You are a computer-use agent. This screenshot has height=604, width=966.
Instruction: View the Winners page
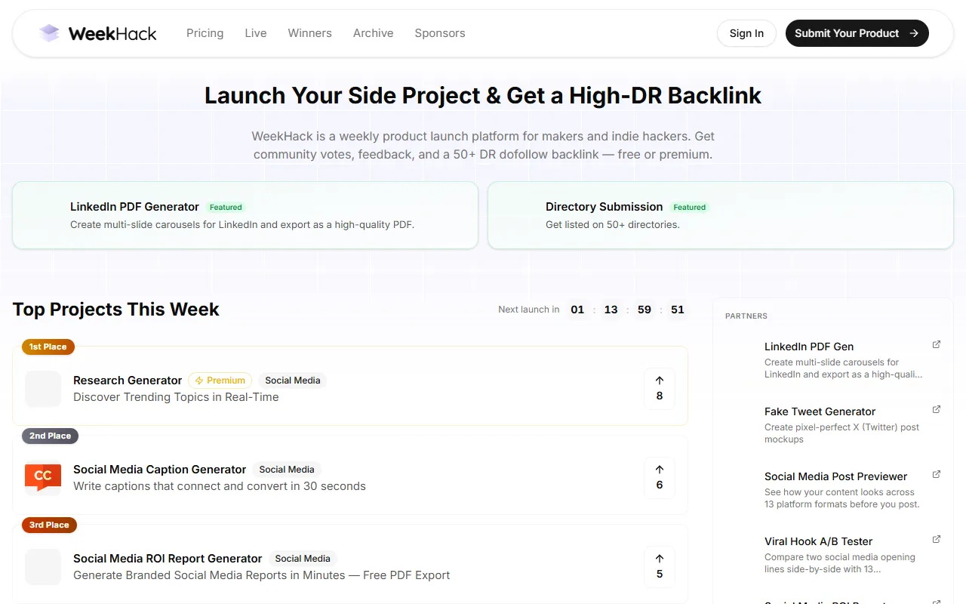[x=309, y=33]
